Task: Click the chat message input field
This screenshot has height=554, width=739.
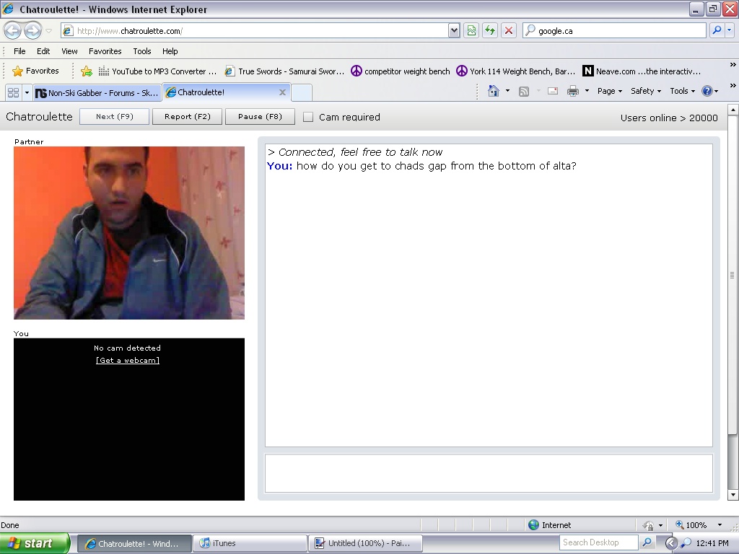Action: pyautogui.click(x=489, y=472)
